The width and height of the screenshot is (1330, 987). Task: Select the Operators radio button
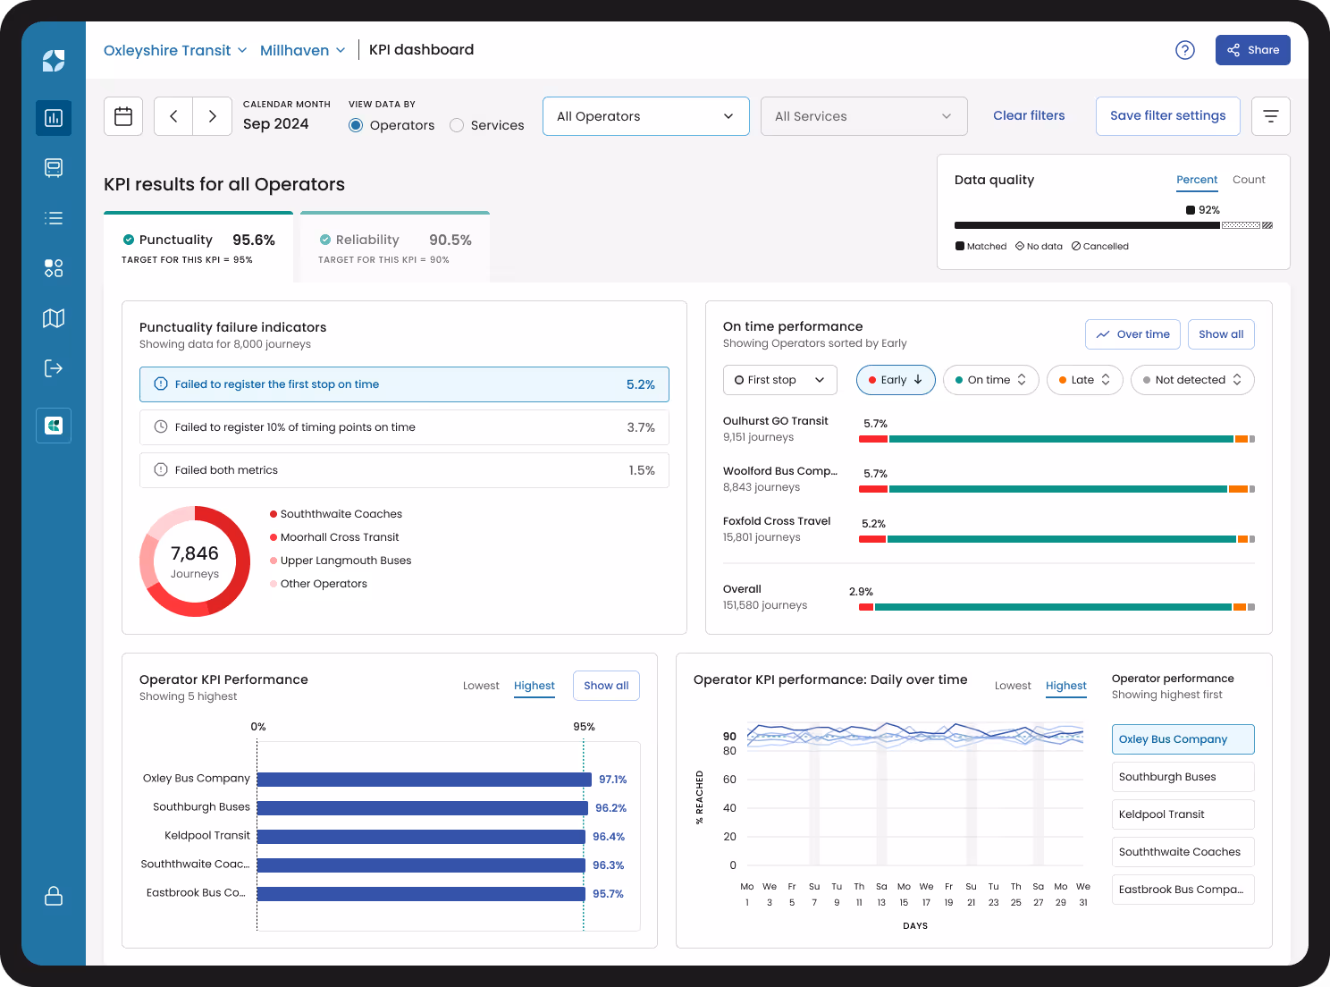coord(356,125)
